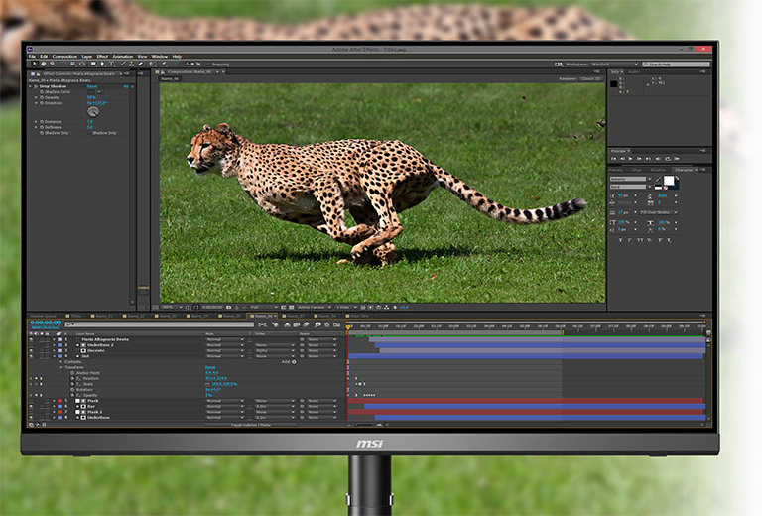Jump to first frame in Preview panel
762x516 pixels.
[x=613, y=159]
